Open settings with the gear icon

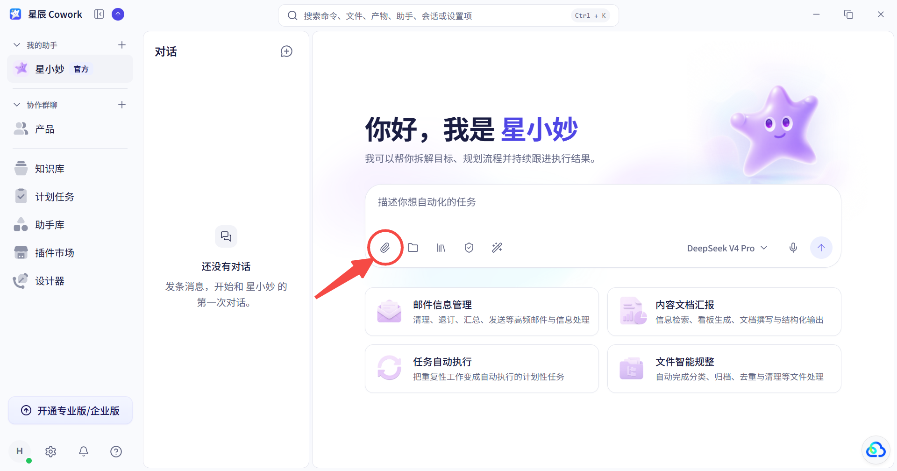point(51,451)
